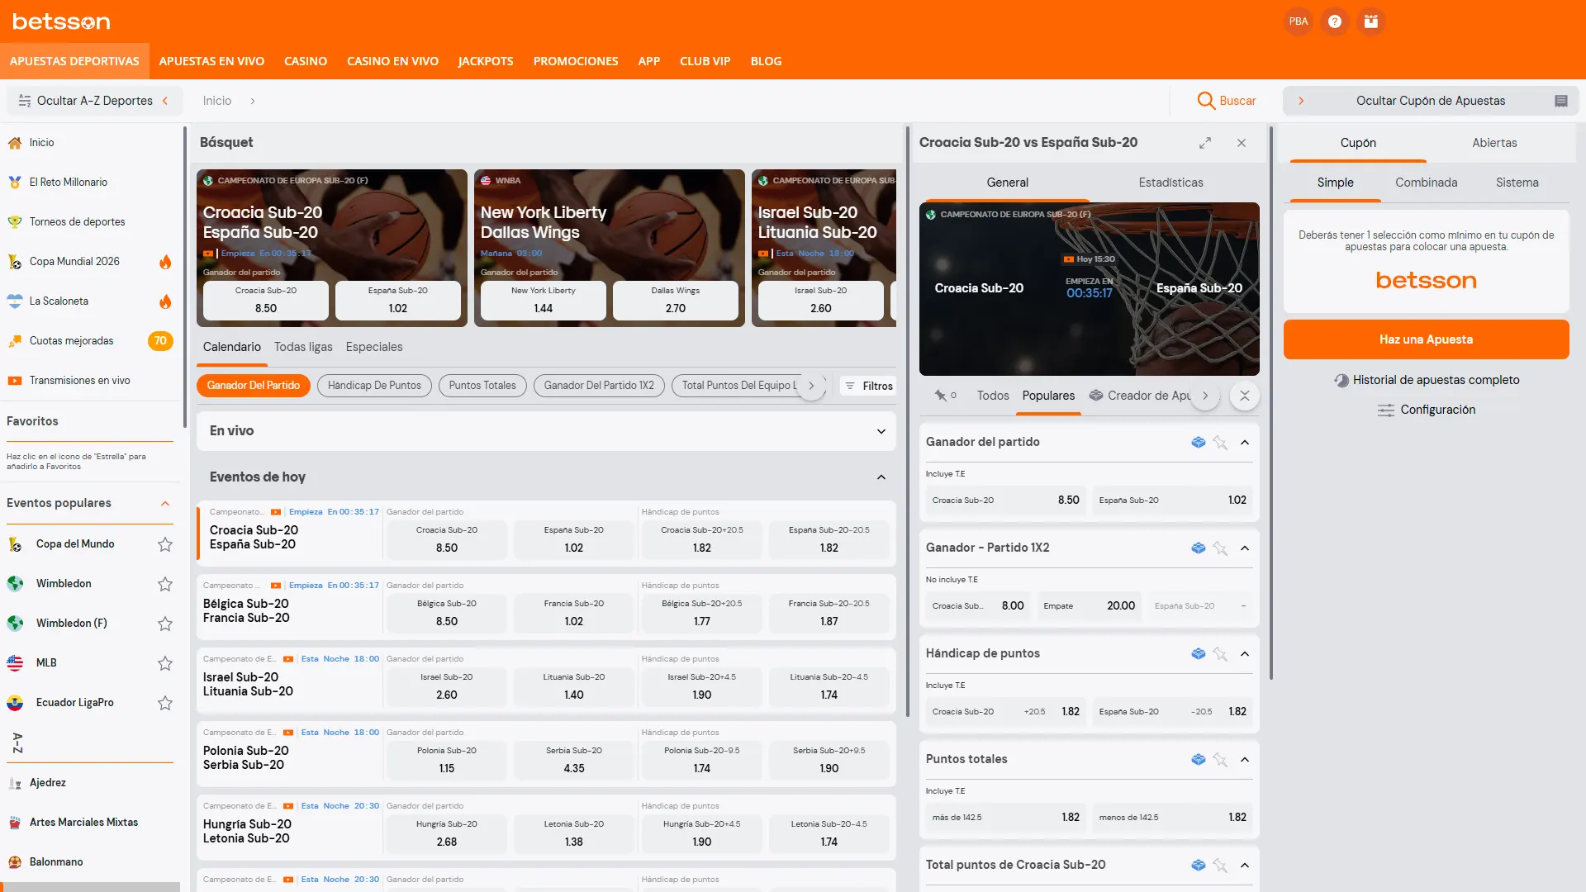Click the betsson logo
The height and width of the screenshot is (892, 1586).
tap(61, 21)
